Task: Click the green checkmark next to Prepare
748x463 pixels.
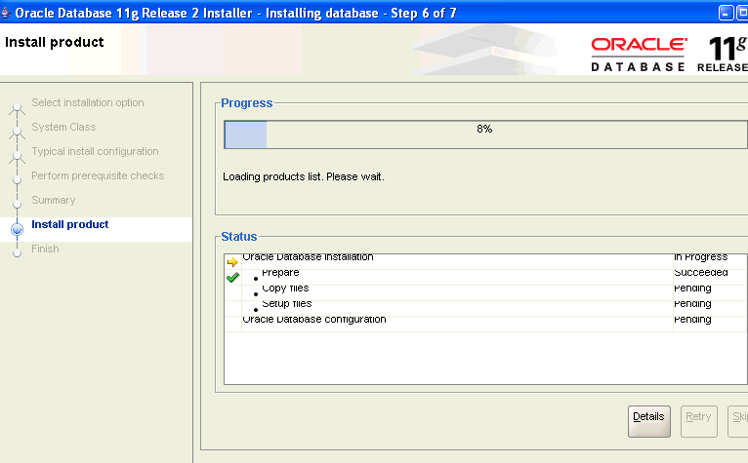Action: coord(232,277)
